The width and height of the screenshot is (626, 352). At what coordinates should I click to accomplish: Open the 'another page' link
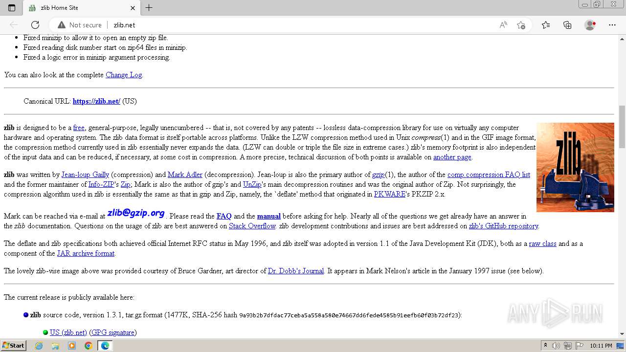tap(452, 157)
